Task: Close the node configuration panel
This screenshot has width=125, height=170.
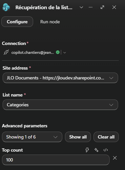Action: (x=114, y=7)
